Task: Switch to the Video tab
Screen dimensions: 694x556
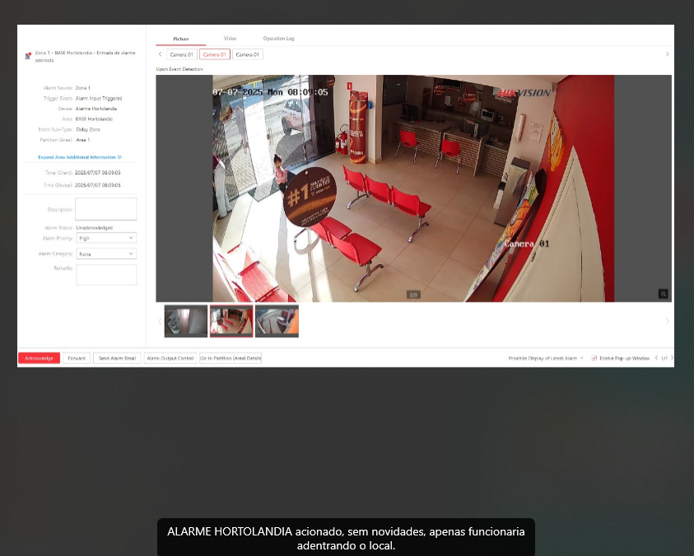Action: tap(231, 39)
